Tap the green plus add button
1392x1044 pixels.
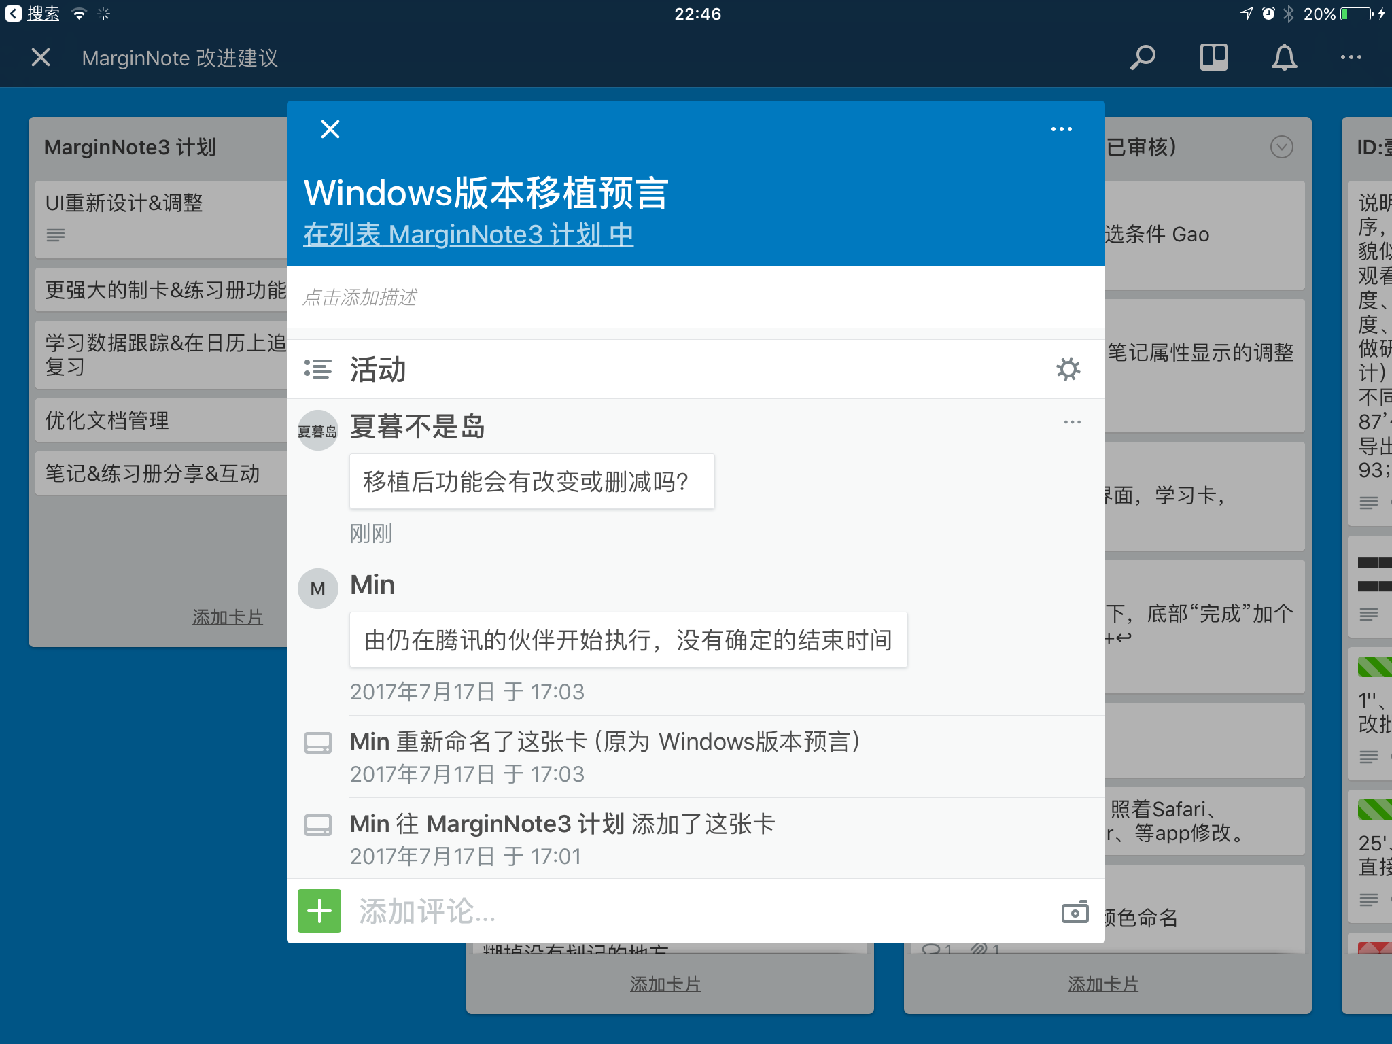[x=319, y=911]
